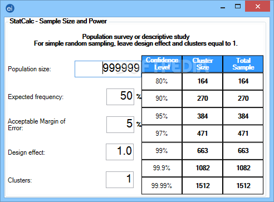Image resolution: width=274 pixels, height=202 pixels.
Task: Click Total Sample value 384 in 95% row
Action: coord(243,116)
